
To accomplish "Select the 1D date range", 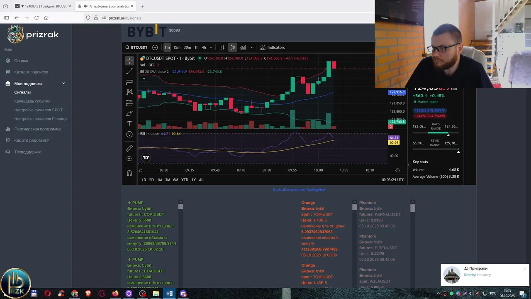I will [144, 180].
